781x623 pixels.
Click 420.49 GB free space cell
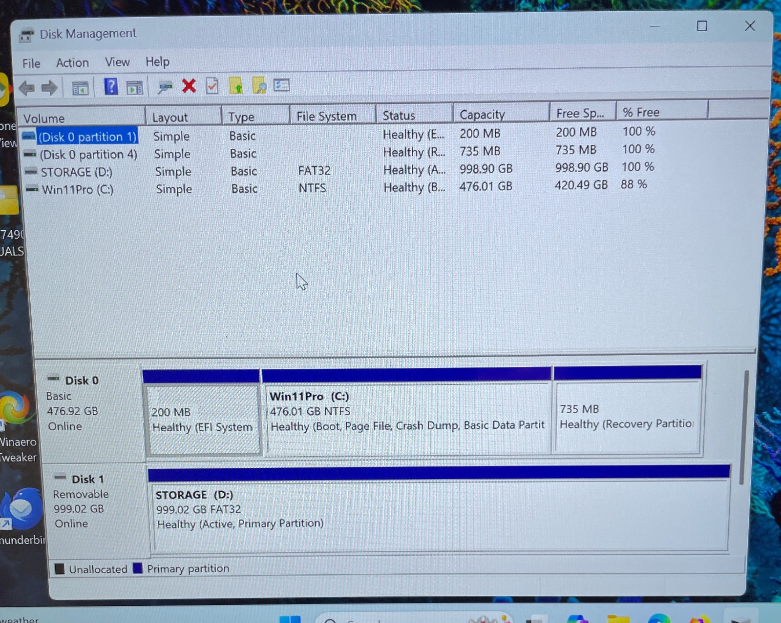(581, 185)
